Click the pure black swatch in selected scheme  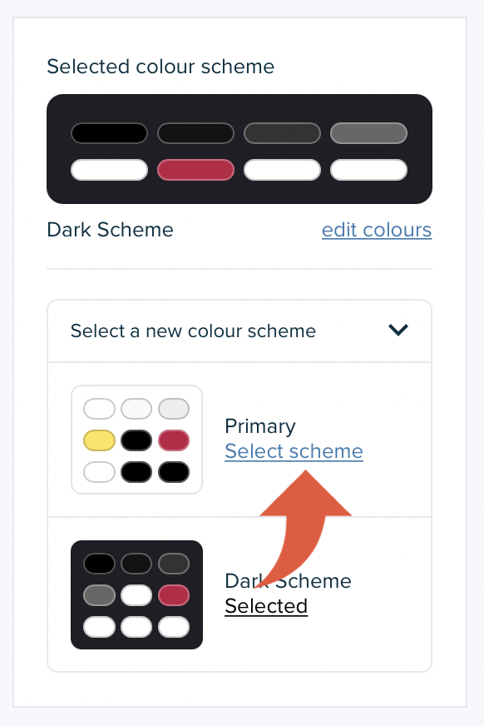point(109,133)
